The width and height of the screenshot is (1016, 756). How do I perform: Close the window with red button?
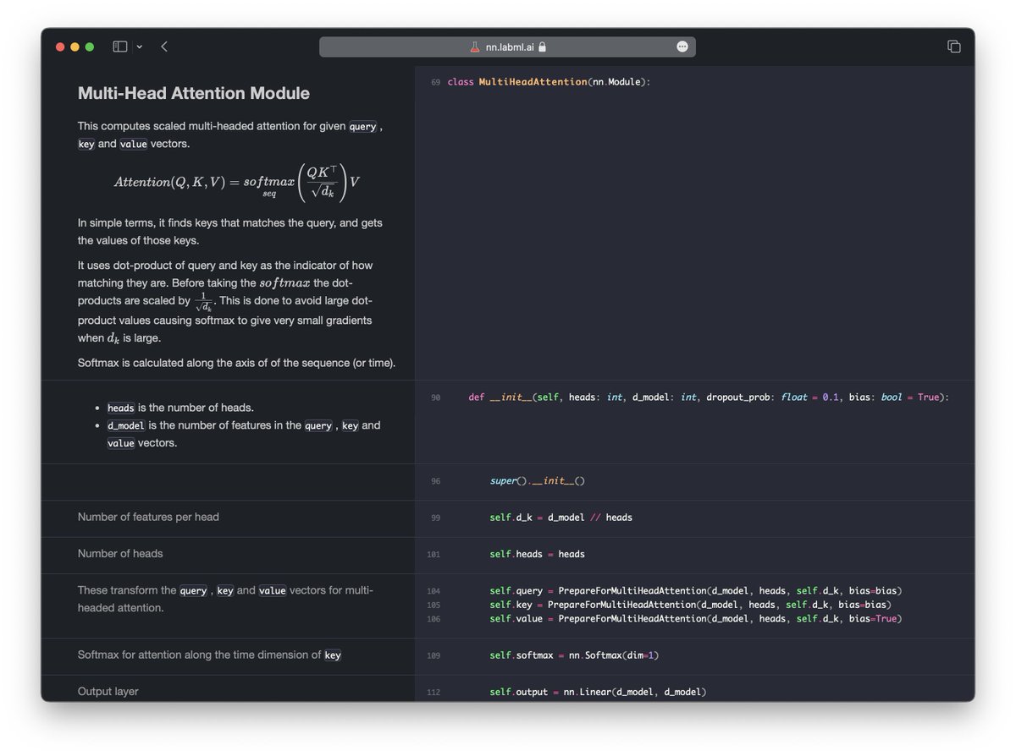point(60,47)
